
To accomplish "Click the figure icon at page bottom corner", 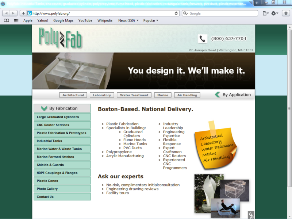I will pyautogui.click(x=251, y=215).
